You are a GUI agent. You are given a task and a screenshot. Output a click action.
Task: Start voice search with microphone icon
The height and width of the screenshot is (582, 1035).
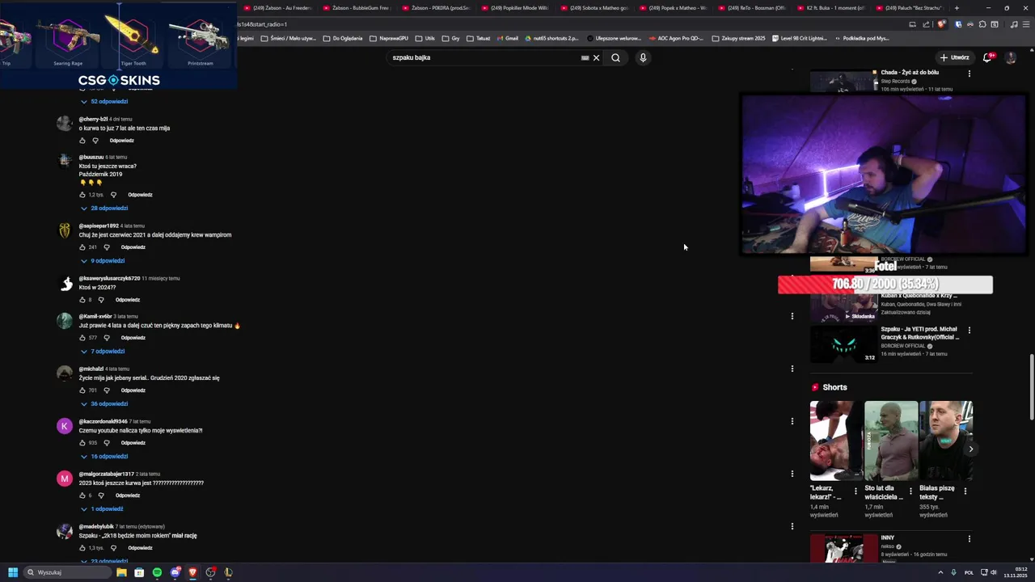point(643,57)
